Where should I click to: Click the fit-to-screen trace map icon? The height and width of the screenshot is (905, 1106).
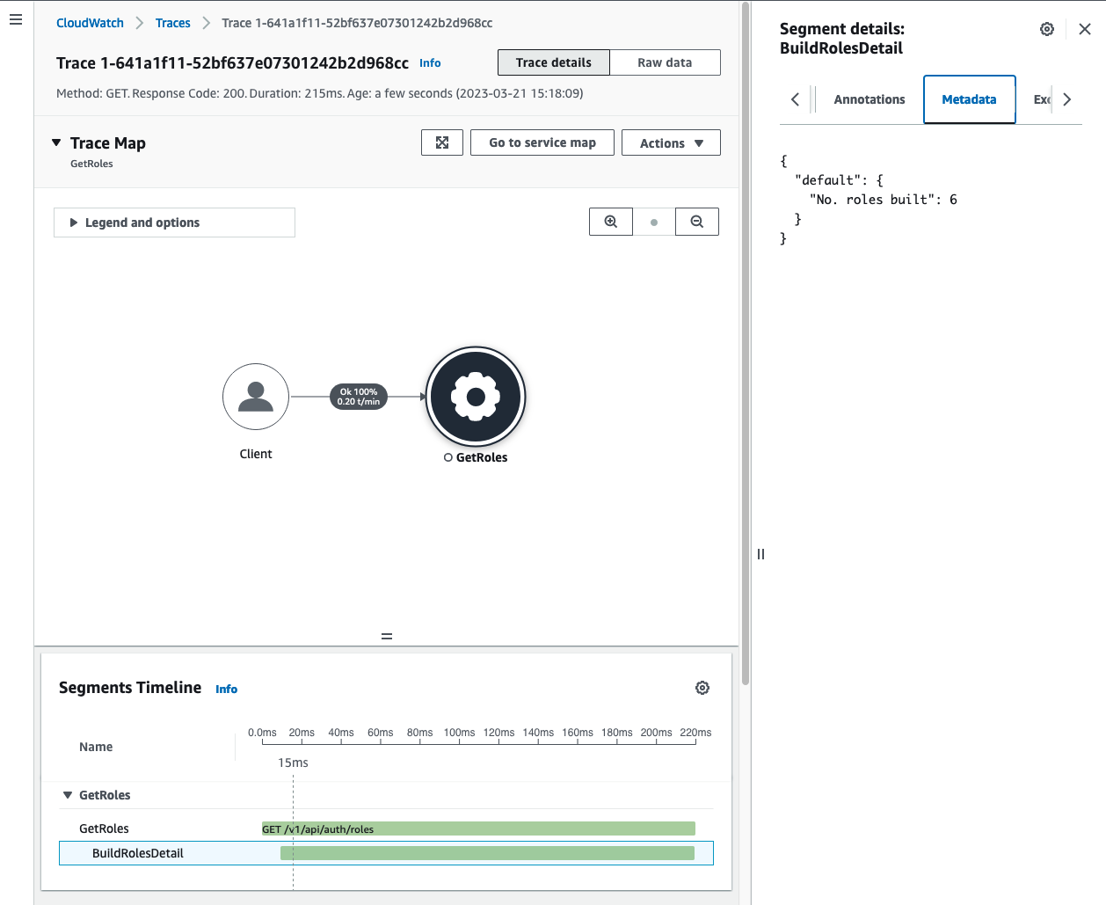click(x=442, y=142)
